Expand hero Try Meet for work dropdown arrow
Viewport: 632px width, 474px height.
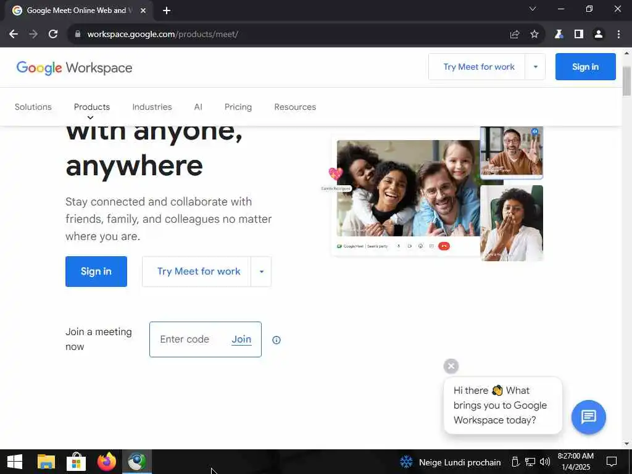click(x=261, y=272)
